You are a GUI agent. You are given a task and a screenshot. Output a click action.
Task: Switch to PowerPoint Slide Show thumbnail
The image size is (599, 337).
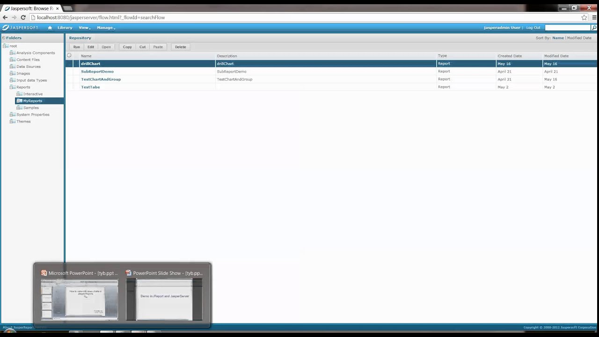coord(164,299)
